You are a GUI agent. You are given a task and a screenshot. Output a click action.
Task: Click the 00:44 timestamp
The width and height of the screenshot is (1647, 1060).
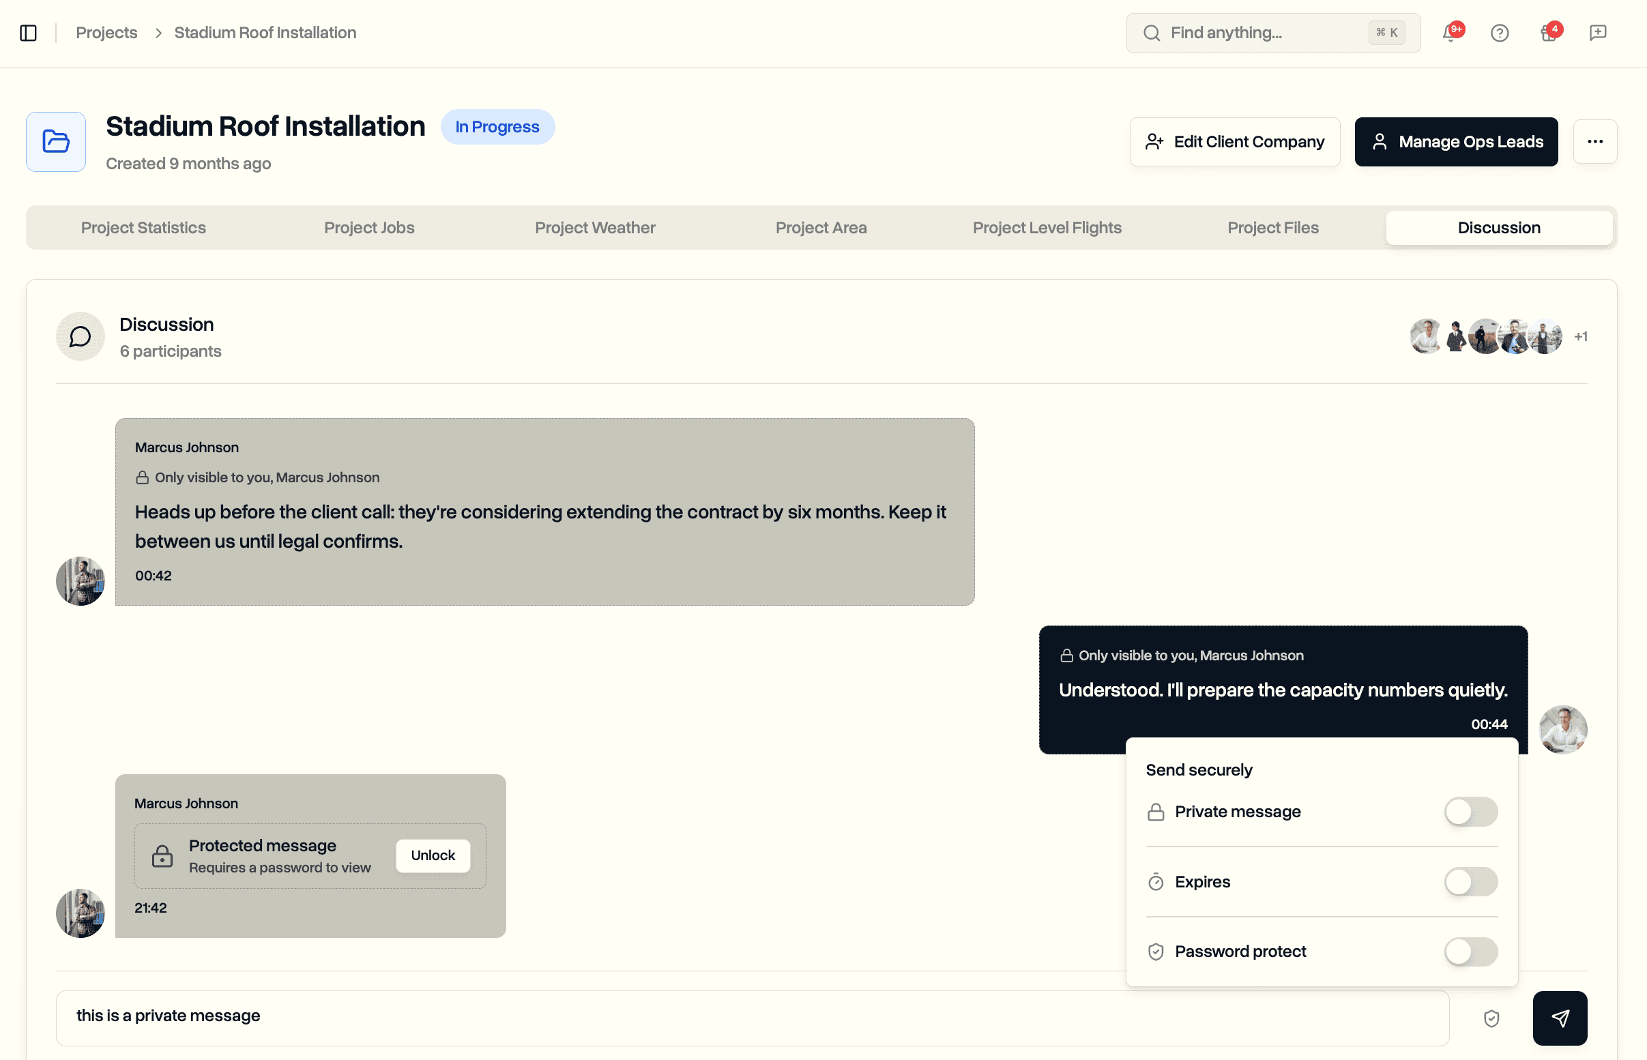point(1489,724)
